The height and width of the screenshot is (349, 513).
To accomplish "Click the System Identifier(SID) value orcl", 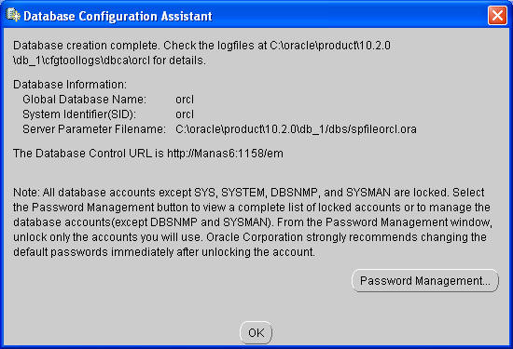I will pos(185,114).
